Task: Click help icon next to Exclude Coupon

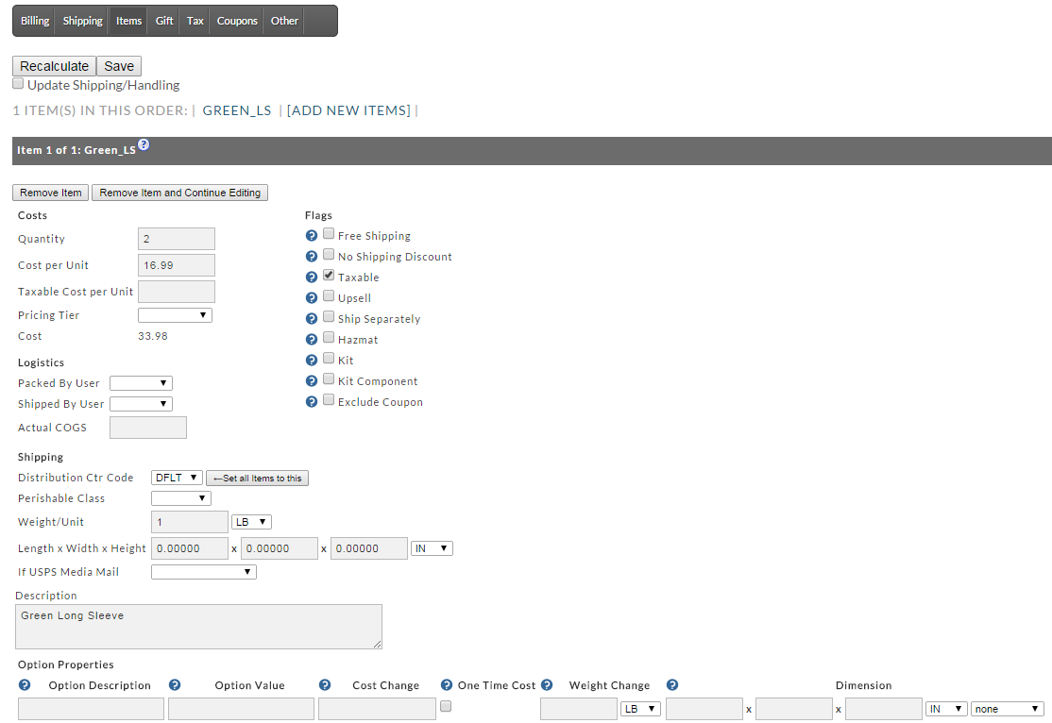Action: coord(312,402)
